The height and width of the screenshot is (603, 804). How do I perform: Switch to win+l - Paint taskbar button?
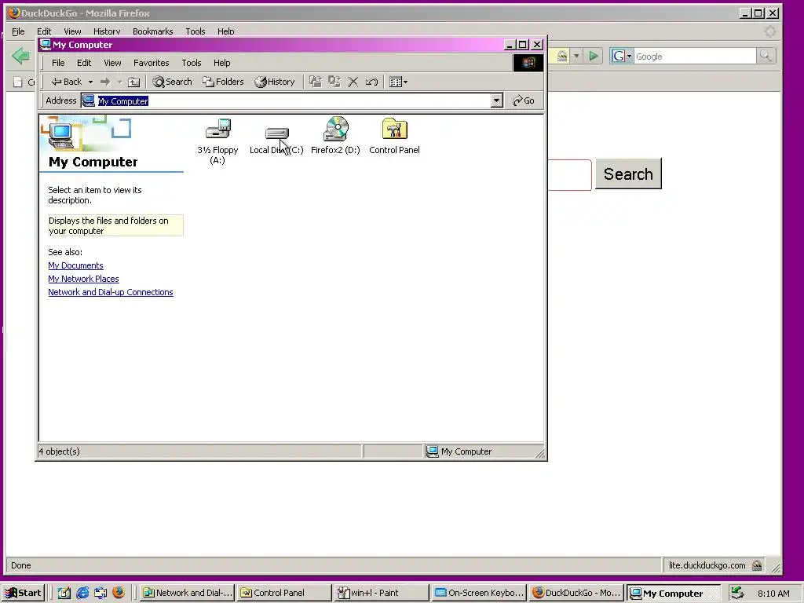382,593
